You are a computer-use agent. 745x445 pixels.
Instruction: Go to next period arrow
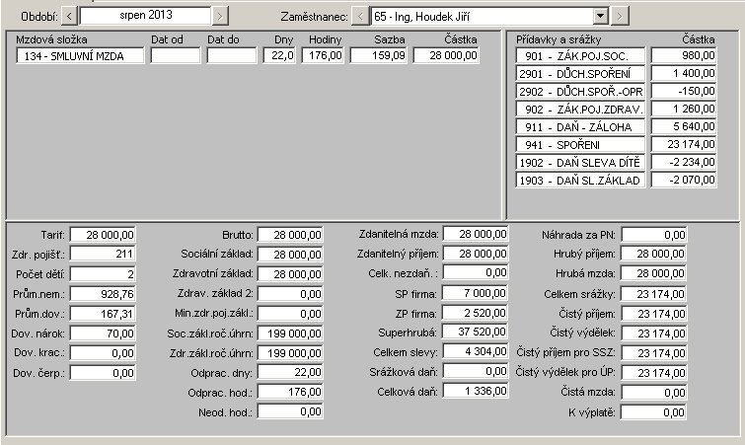219,16
